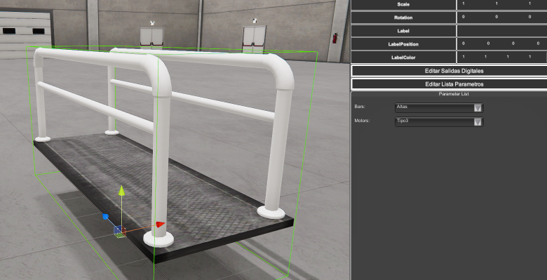Screen dimensions: 547x280
Task: Click the second LabelPosition value field
Action: coord(488,44)
